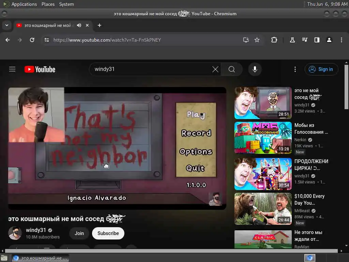
Task: Go to YouTube home via logo
Action: (x=40, y=69)
